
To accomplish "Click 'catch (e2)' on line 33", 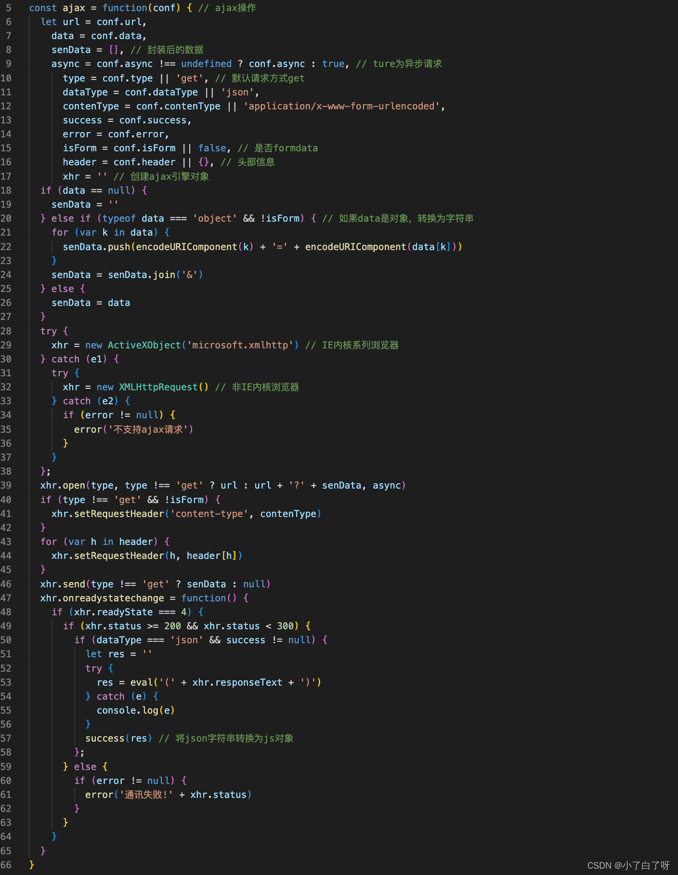I will 91,401.
